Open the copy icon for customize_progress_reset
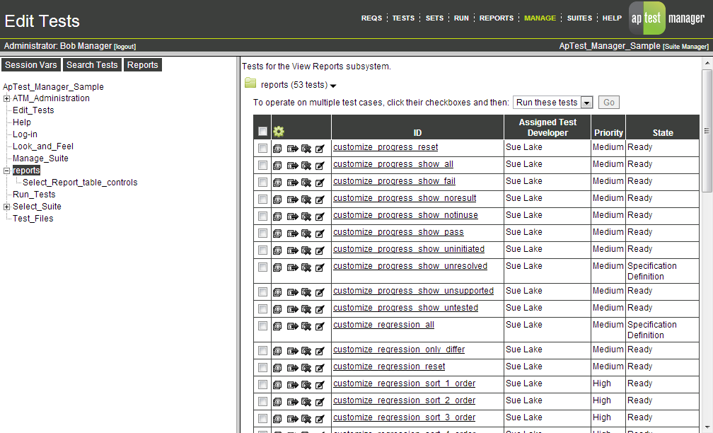Viewport: 713px width, 433px height. pos(277,147)
